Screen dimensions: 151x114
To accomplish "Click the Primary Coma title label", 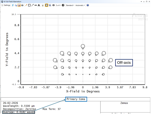I will click(76, 99).
